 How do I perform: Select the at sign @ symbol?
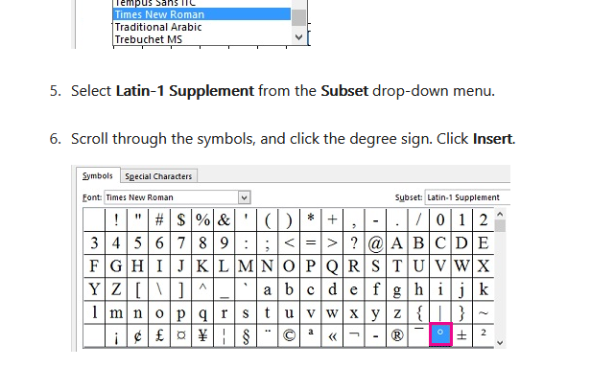(375, 243)
